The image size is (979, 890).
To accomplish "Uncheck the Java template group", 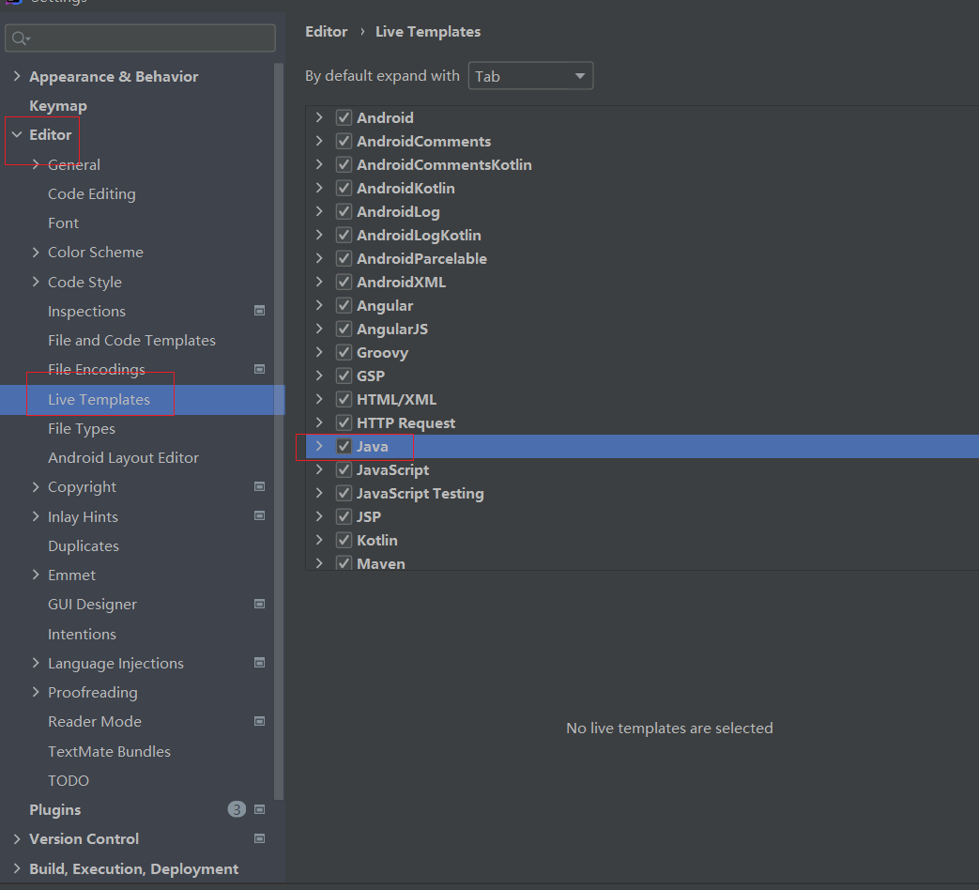I will coord(344,446).
